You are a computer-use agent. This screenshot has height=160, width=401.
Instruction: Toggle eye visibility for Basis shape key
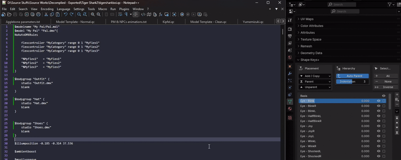383,96
